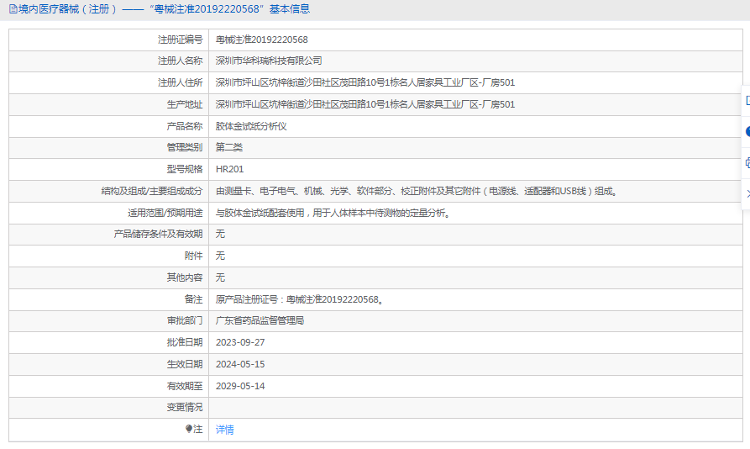Click the 产品名称 label cell
This screenshot has width=750, height=449.
pyautogui.click(x=108, y=126)
